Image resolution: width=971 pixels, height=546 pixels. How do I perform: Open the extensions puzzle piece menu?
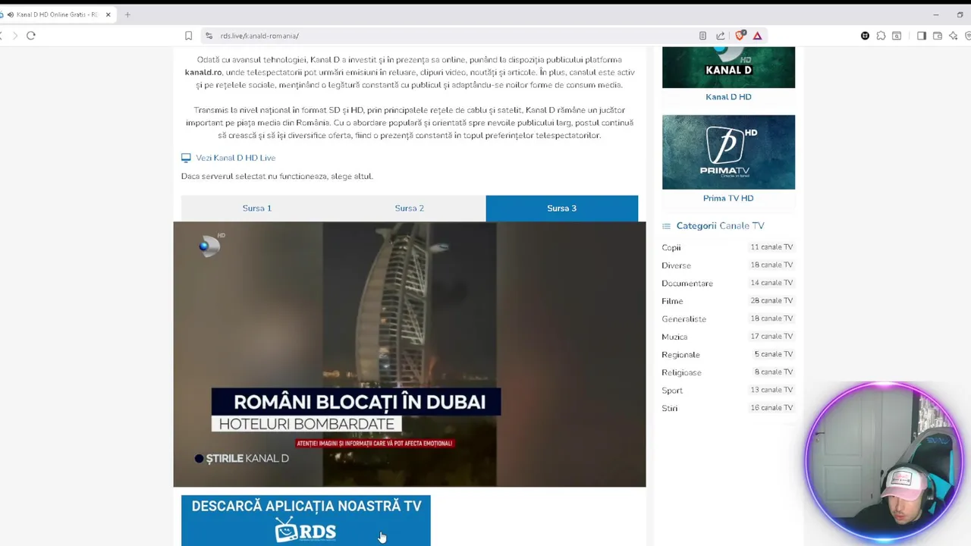[881, 36]
